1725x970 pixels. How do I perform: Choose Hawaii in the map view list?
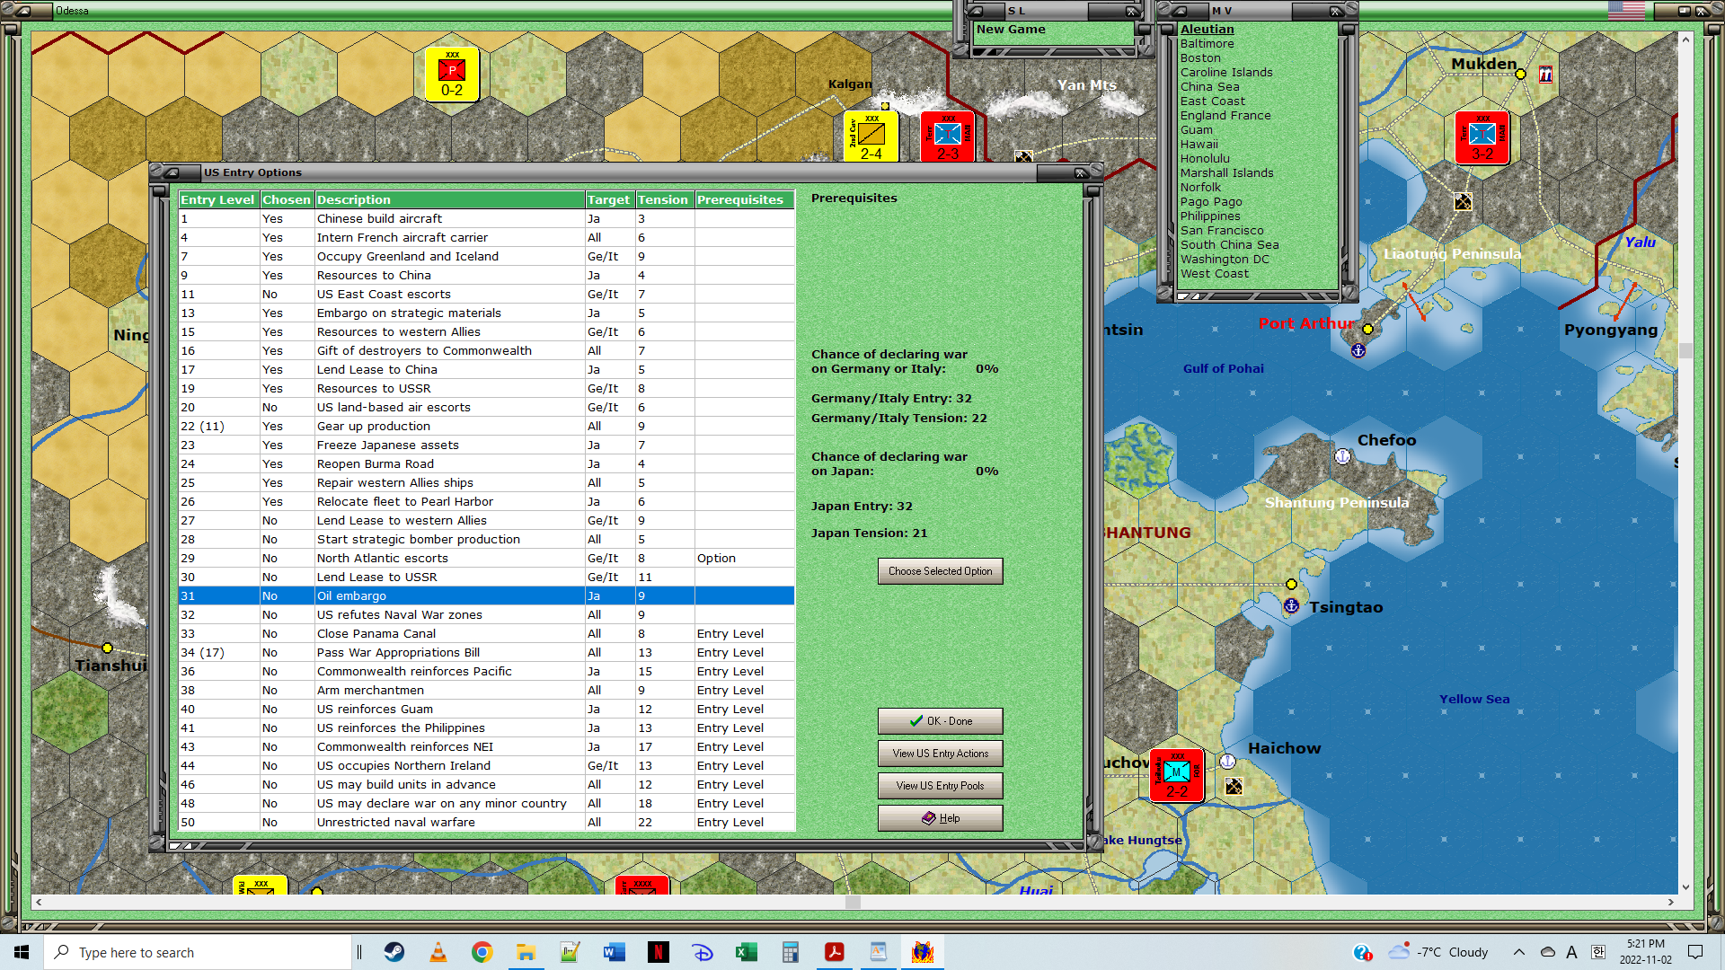click(x=1199, y=144)
